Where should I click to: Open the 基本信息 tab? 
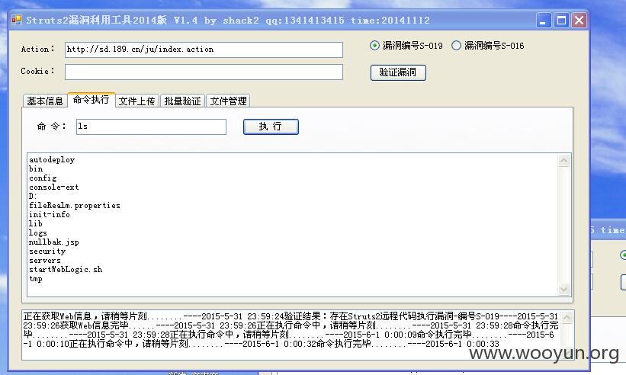point(45,101)
